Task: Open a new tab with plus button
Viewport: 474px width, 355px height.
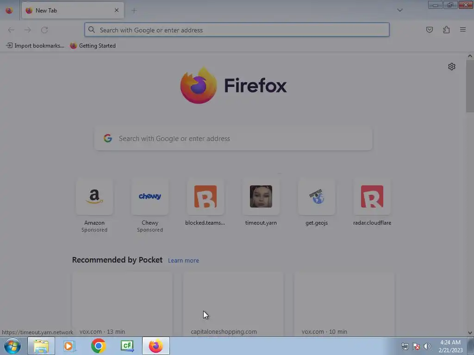Action: [x=134, y=11]
